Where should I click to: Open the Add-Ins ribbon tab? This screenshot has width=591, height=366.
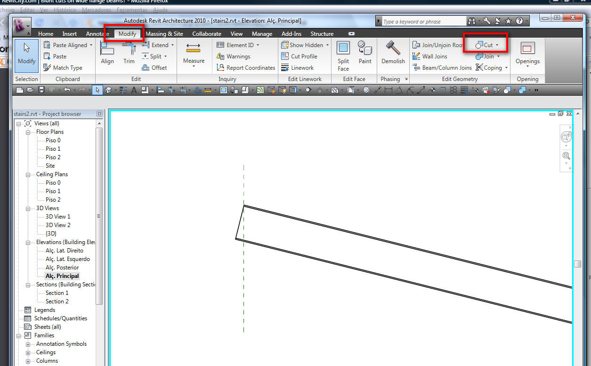point(291,34)
